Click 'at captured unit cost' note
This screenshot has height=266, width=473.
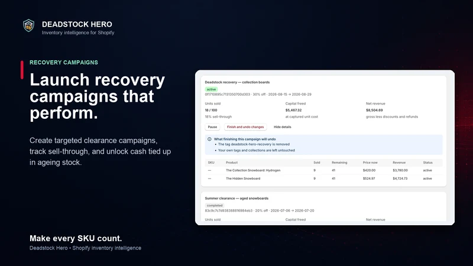[302, 116]
